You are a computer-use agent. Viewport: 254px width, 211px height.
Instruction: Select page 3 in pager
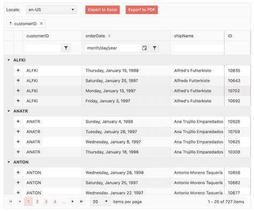point(46,201)
